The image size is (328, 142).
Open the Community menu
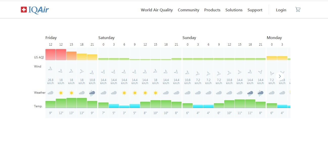point(188,10)
